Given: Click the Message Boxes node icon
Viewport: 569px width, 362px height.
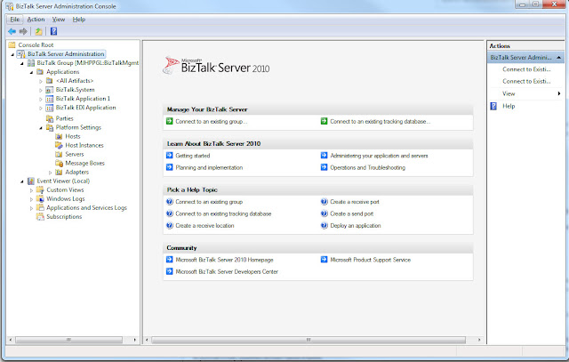Looking at the screenshot, I should (x=59, y=164).
